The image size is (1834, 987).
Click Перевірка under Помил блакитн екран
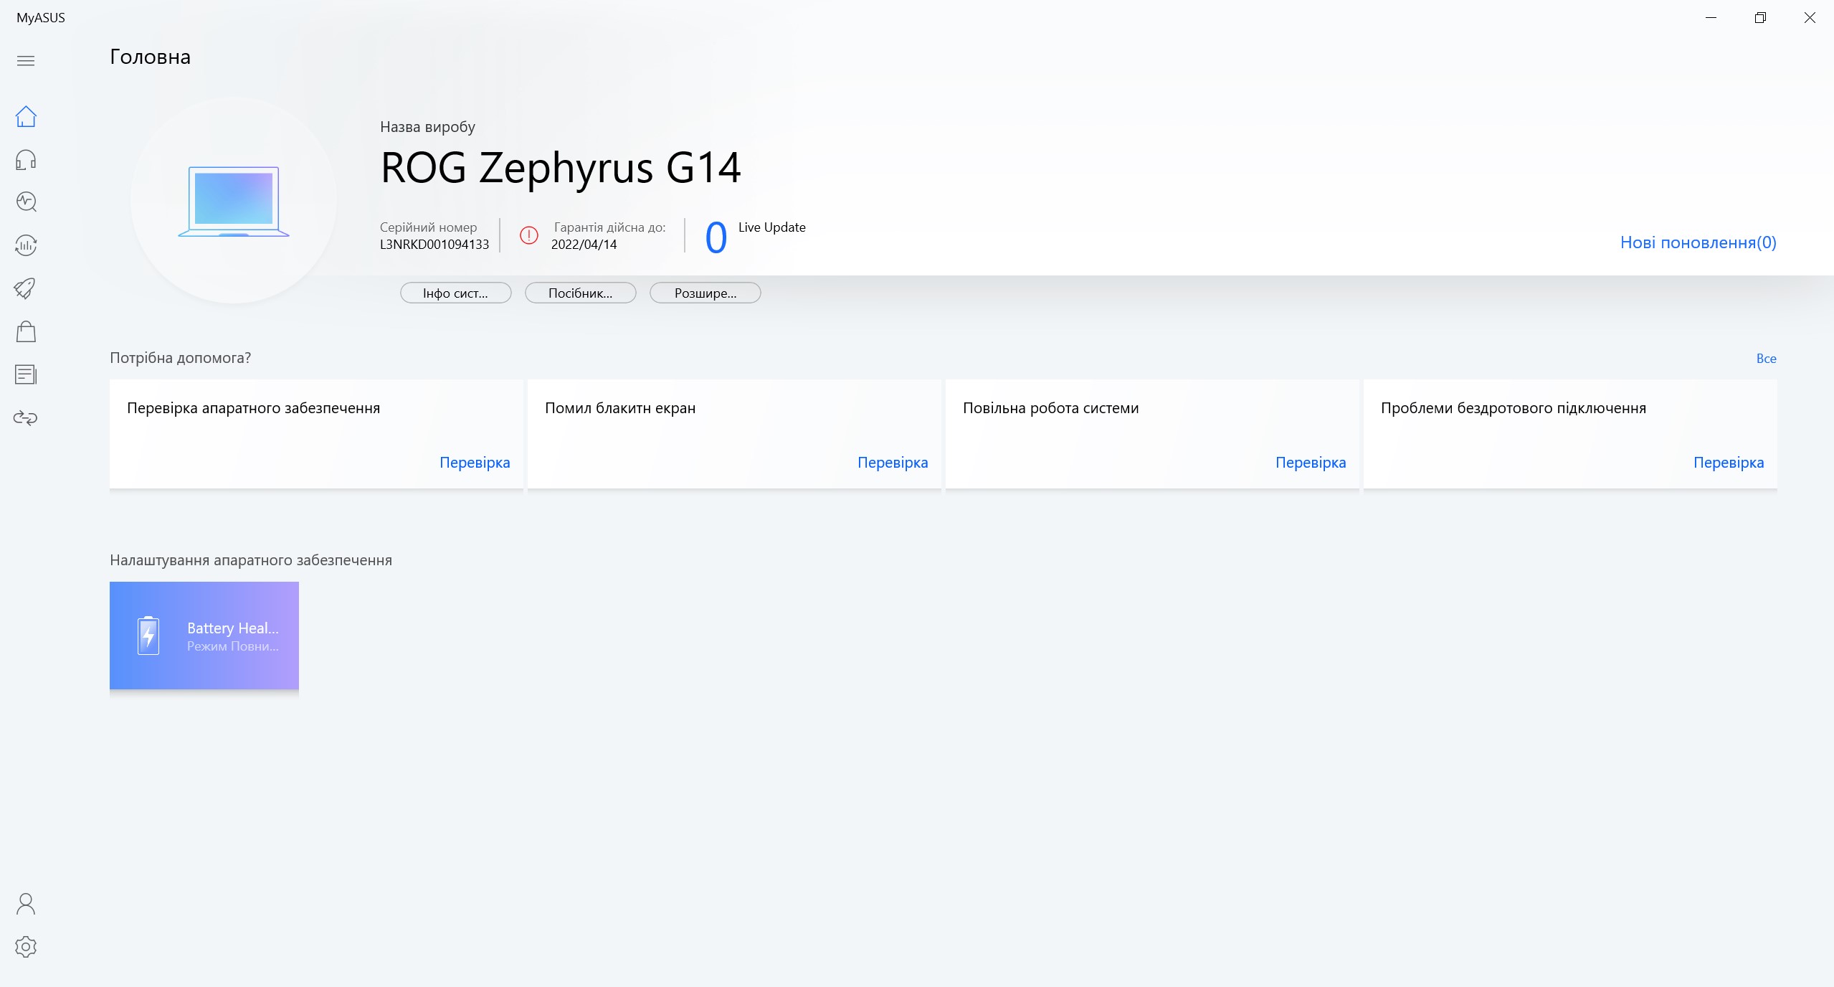(893, 463)
